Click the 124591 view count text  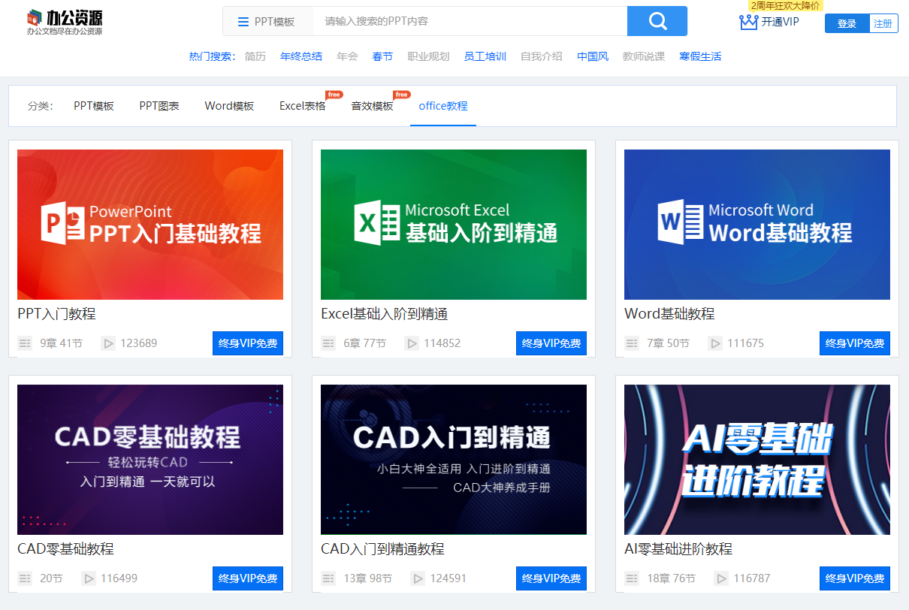[x=448, y=578]
